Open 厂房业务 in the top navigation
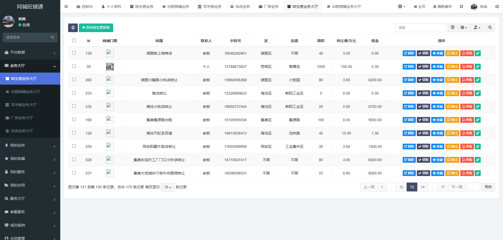This screenshot has height=240, width=503. pos(268,7)
